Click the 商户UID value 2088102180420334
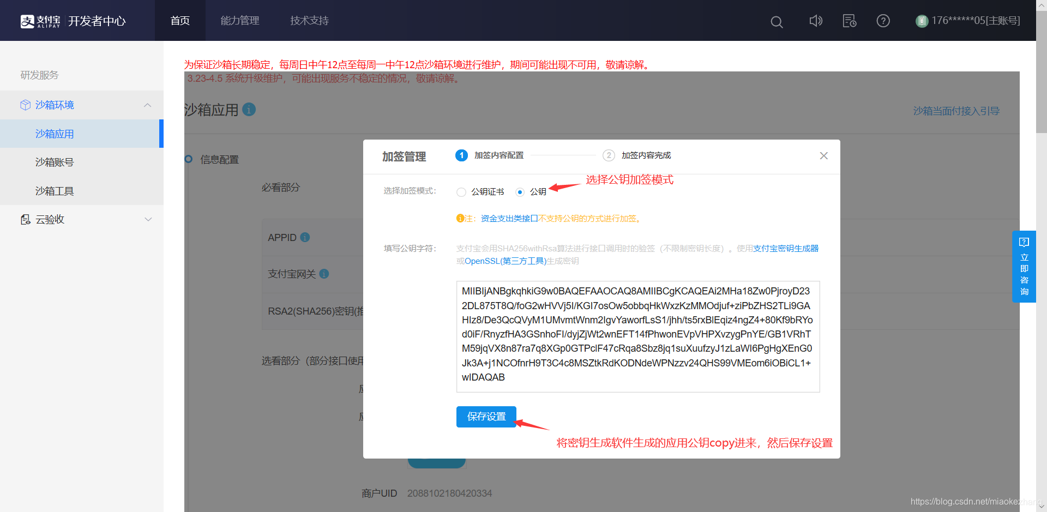This screenshot has width=1047, height=512. tap(449, 493)
